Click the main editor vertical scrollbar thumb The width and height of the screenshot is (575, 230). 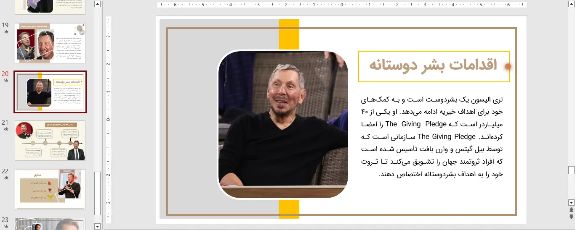571,170
